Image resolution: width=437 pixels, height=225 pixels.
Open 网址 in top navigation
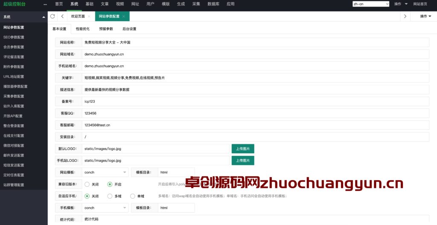pos(135,4)
